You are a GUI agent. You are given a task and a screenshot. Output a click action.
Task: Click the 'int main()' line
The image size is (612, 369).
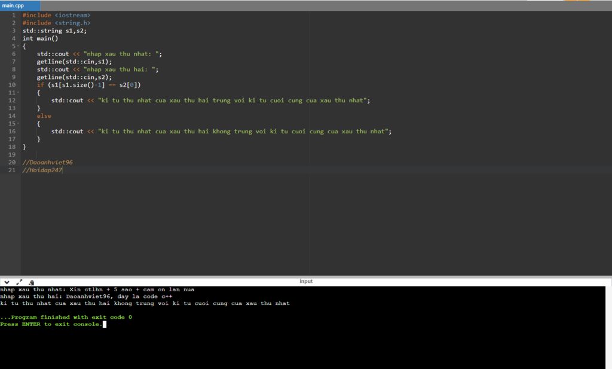[40, 38]
